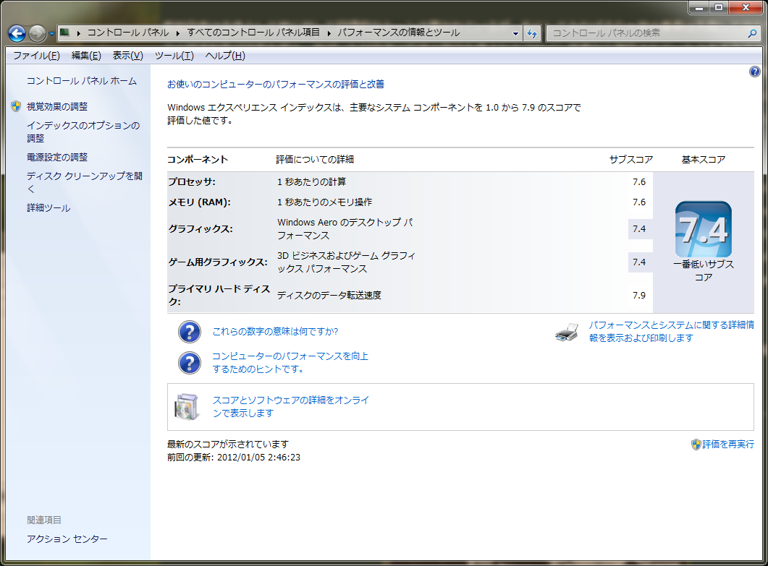Click the Control Panel icon in address bar
768x566 pixels.
point(64,33)
